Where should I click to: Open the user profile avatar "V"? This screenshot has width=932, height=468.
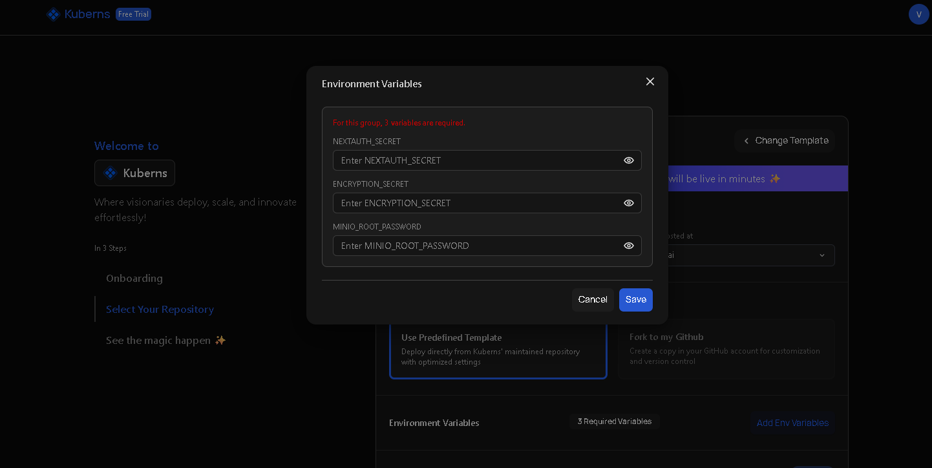pyautogui.click(x=918, y=14)
